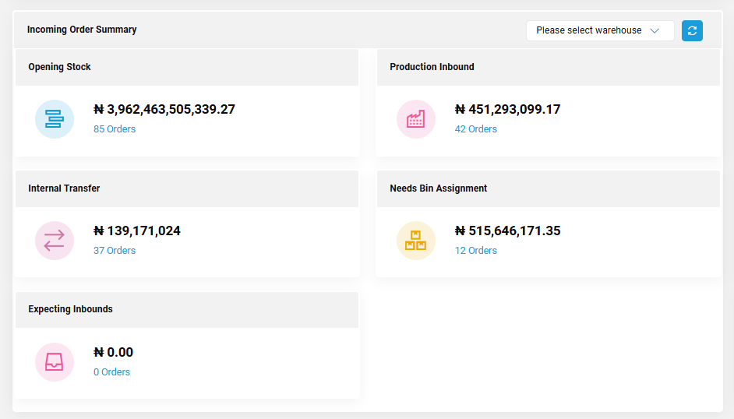Click the Needs Bin Assignment boxes icon
Viewport: 734px width, 419px height.
coord(415,241)
